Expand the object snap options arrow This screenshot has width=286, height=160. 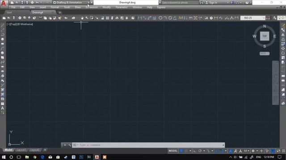tap(226, 151)
